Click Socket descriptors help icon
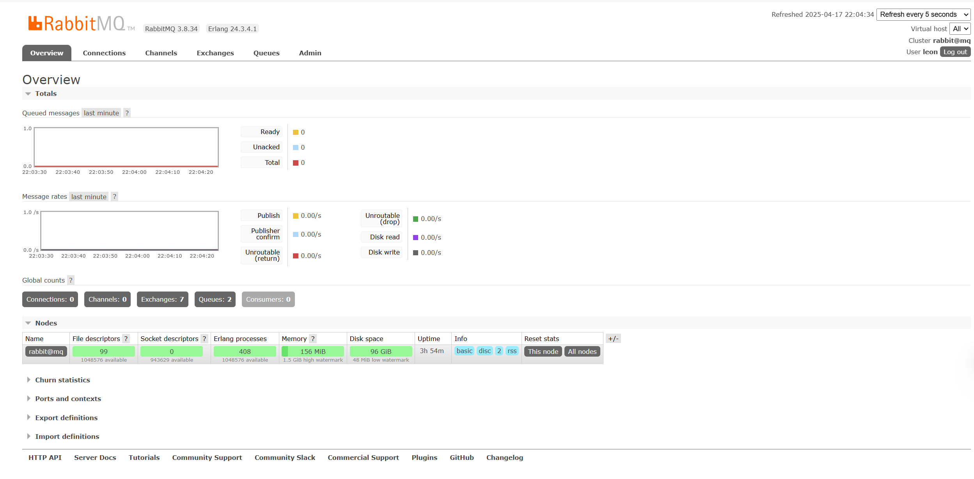Viewport: 974px width, 479px height. point(204,339)
